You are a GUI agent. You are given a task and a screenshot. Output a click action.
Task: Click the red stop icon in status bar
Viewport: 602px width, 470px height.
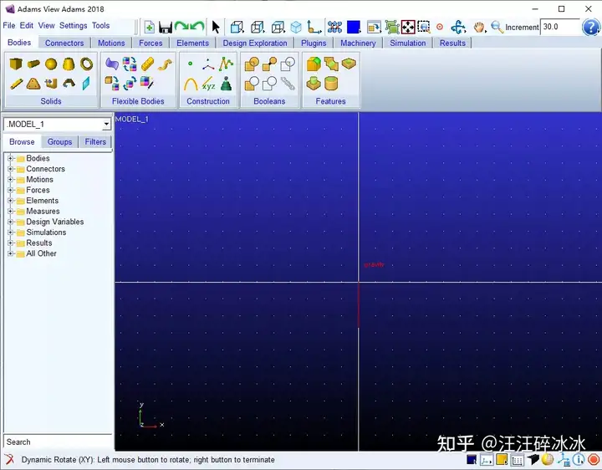click(x=594, y=460)
